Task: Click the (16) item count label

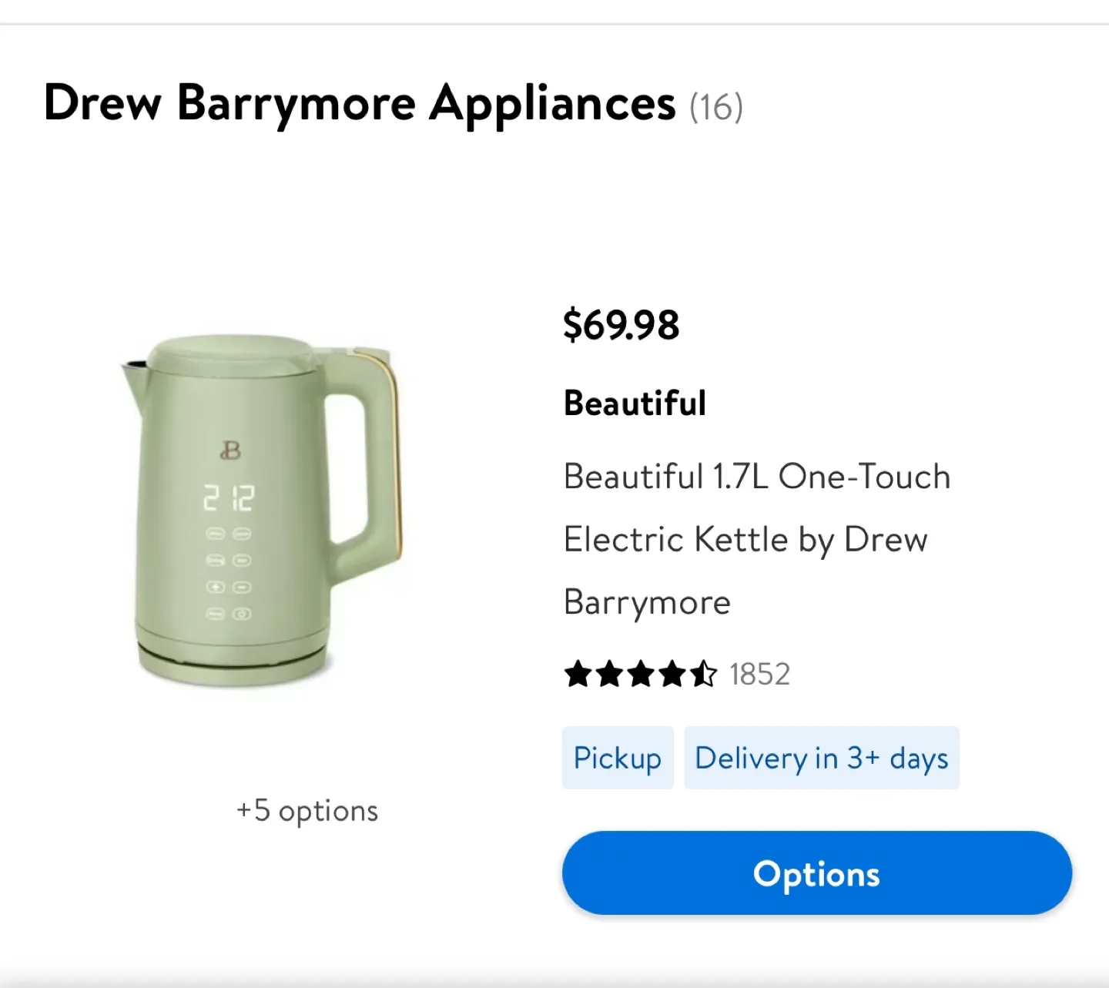Action: [717, 107]
